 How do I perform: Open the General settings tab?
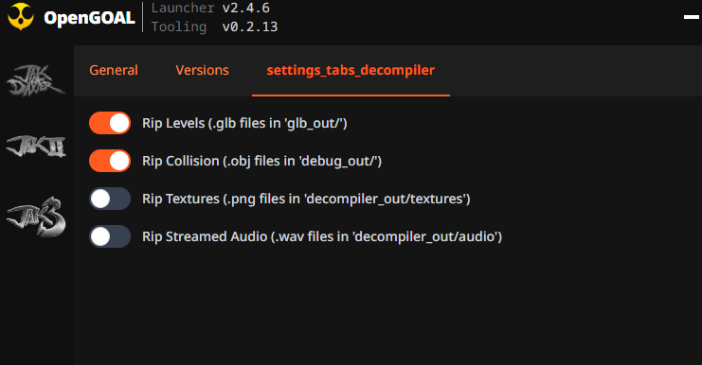tap(114, 70)
